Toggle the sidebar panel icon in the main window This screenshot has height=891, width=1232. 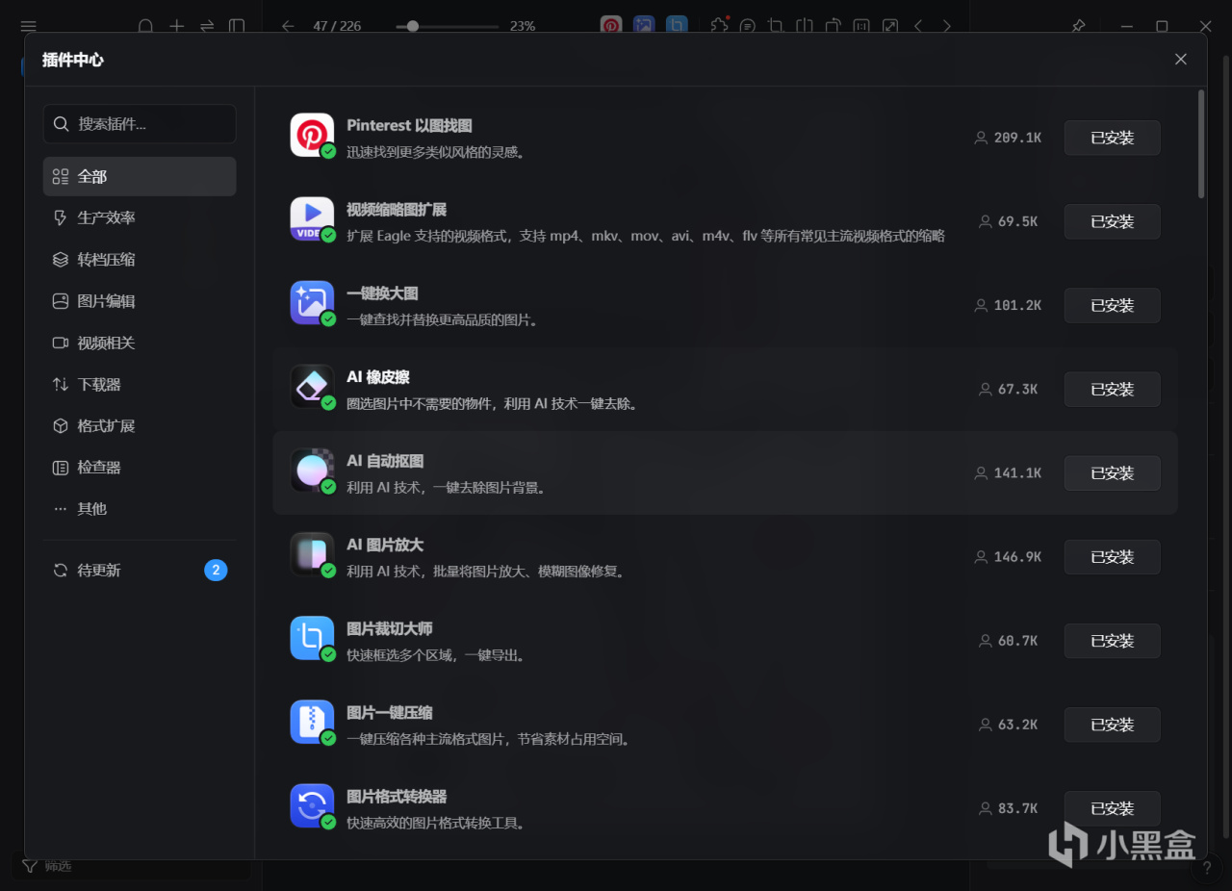click(x=237, y=26)
